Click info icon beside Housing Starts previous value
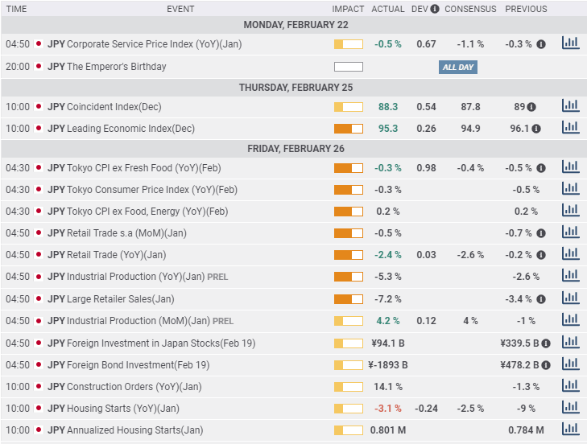The height and width of the screenshot is (444, 587). point(541,408)
